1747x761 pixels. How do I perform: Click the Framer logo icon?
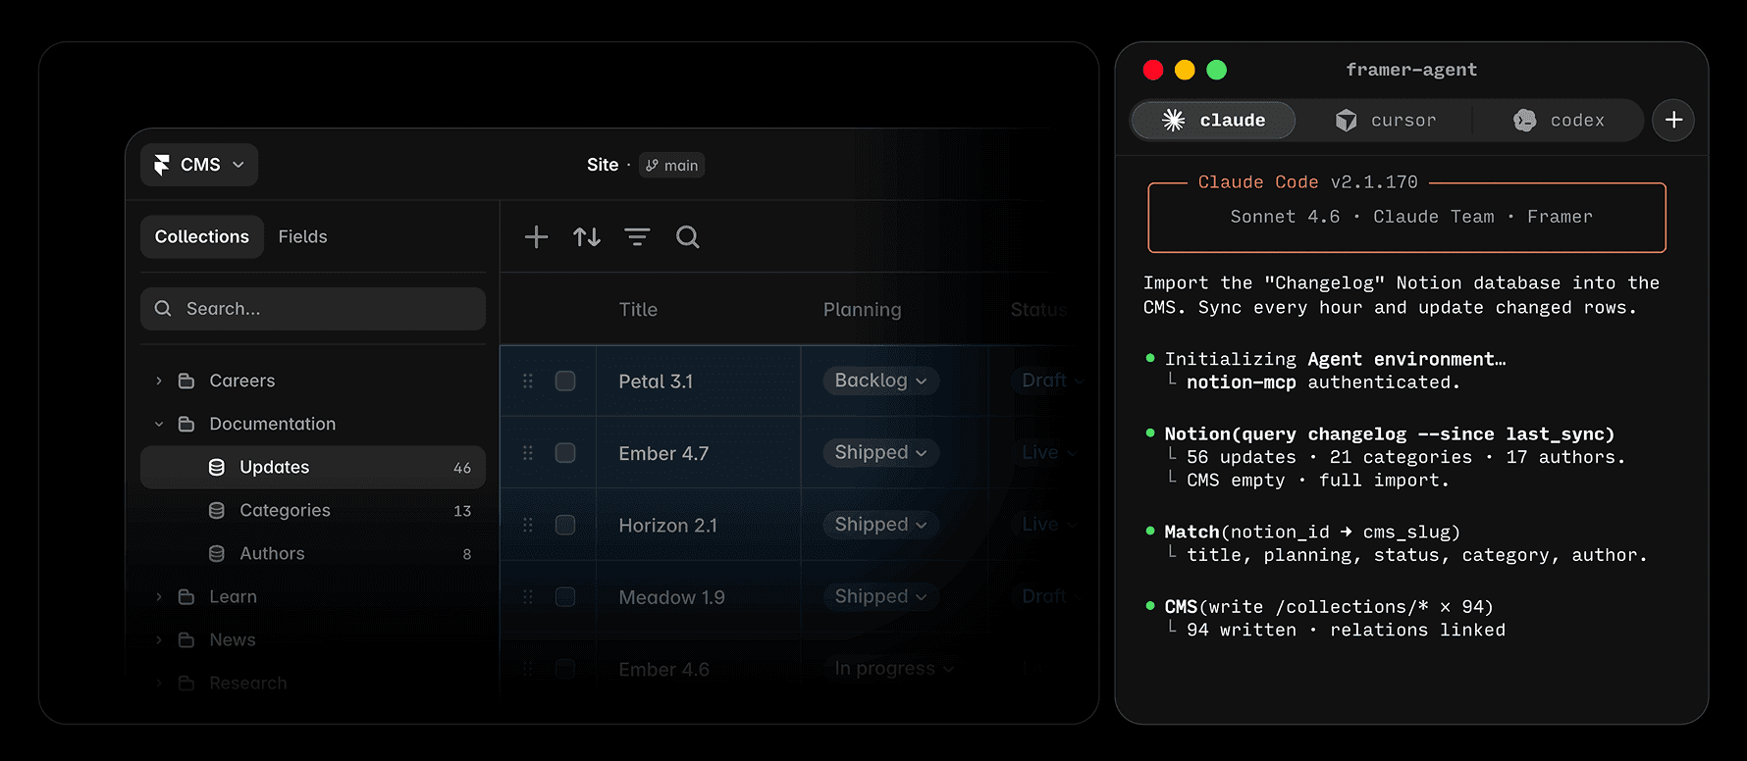162,165
